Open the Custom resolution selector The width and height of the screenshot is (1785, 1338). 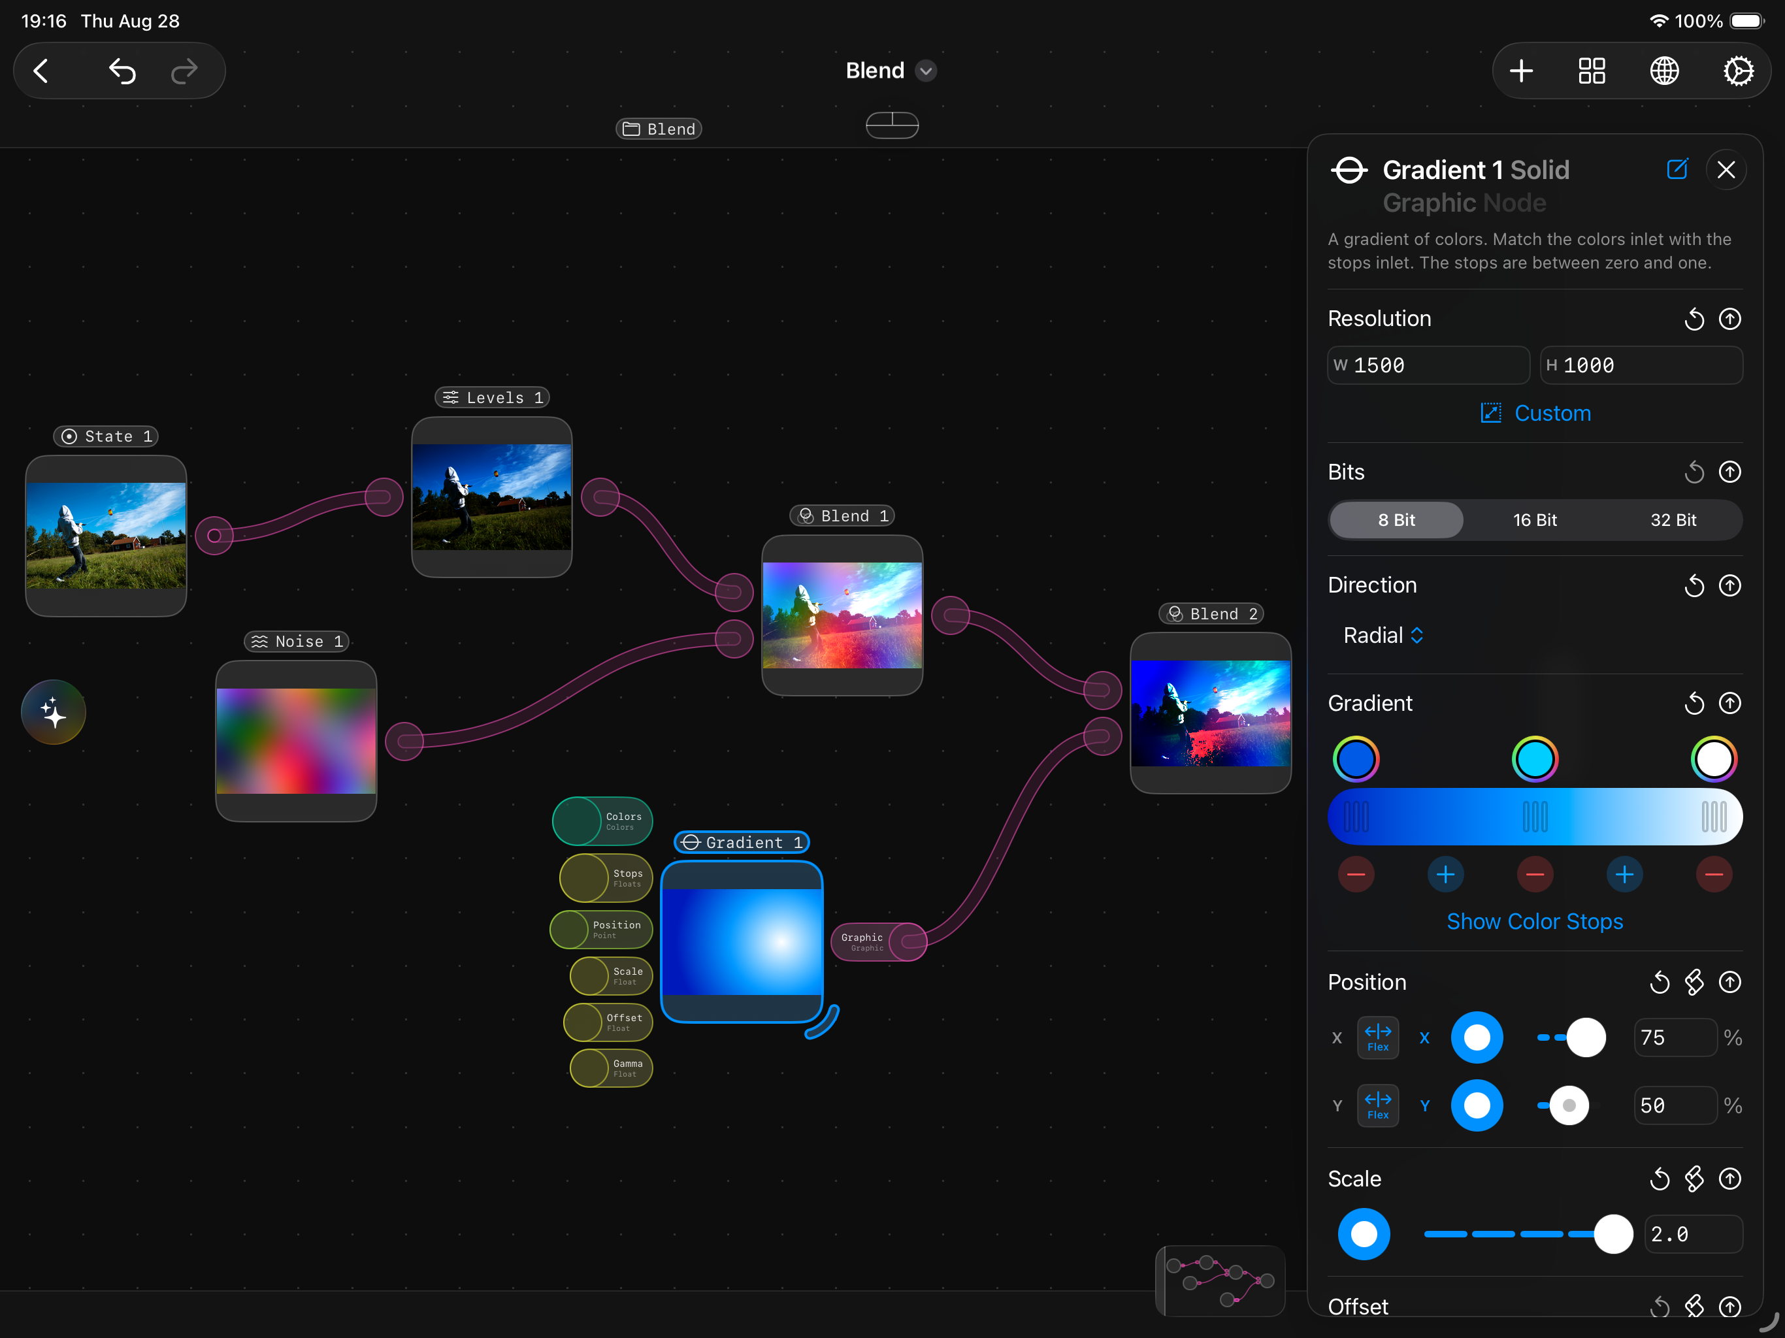(1535, 413)
